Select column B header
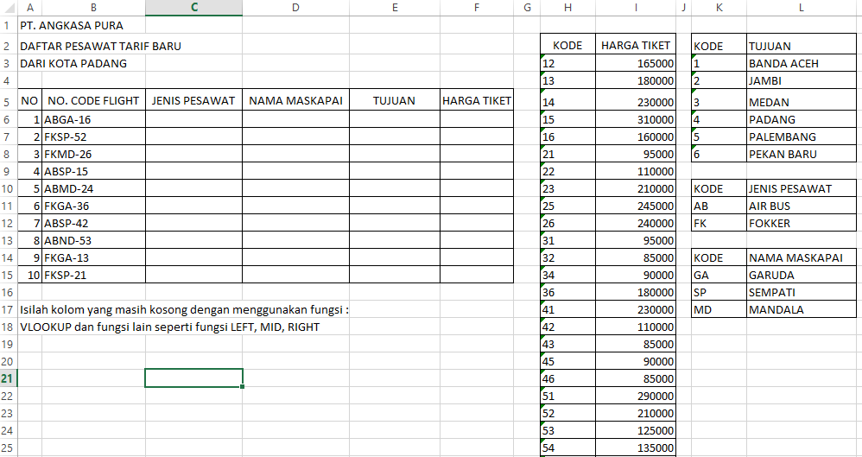 [x=93, y=8]
